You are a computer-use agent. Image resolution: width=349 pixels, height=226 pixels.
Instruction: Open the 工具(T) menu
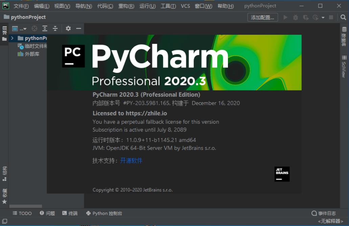click(x=168, y=6)
